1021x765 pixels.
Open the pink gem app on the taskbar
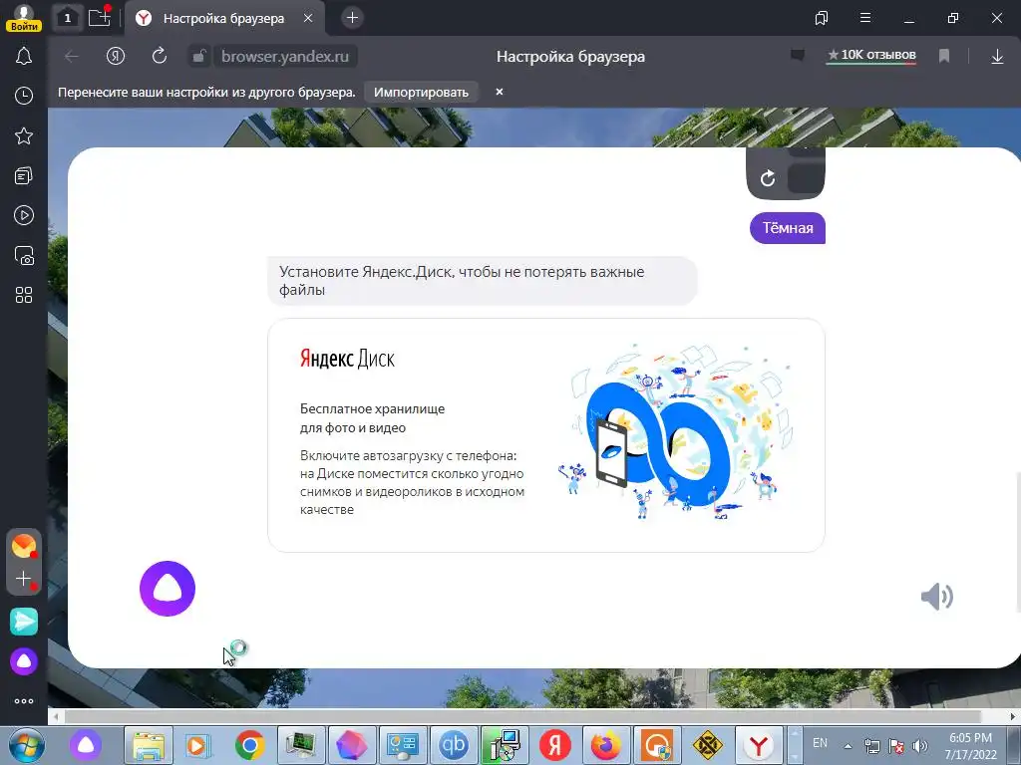pyautogui.click(x=352, y=745)
